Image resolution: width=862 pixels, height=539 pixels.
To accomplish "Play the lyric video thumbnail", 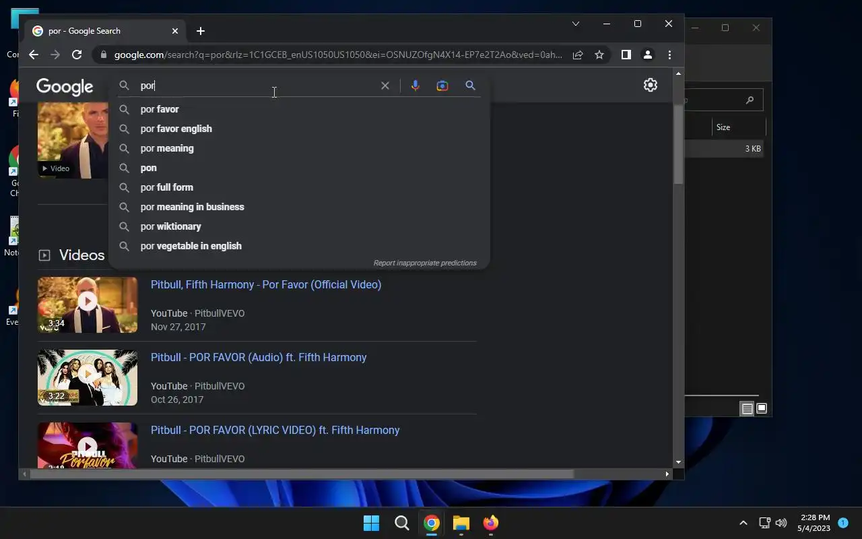I will [88, 445].
